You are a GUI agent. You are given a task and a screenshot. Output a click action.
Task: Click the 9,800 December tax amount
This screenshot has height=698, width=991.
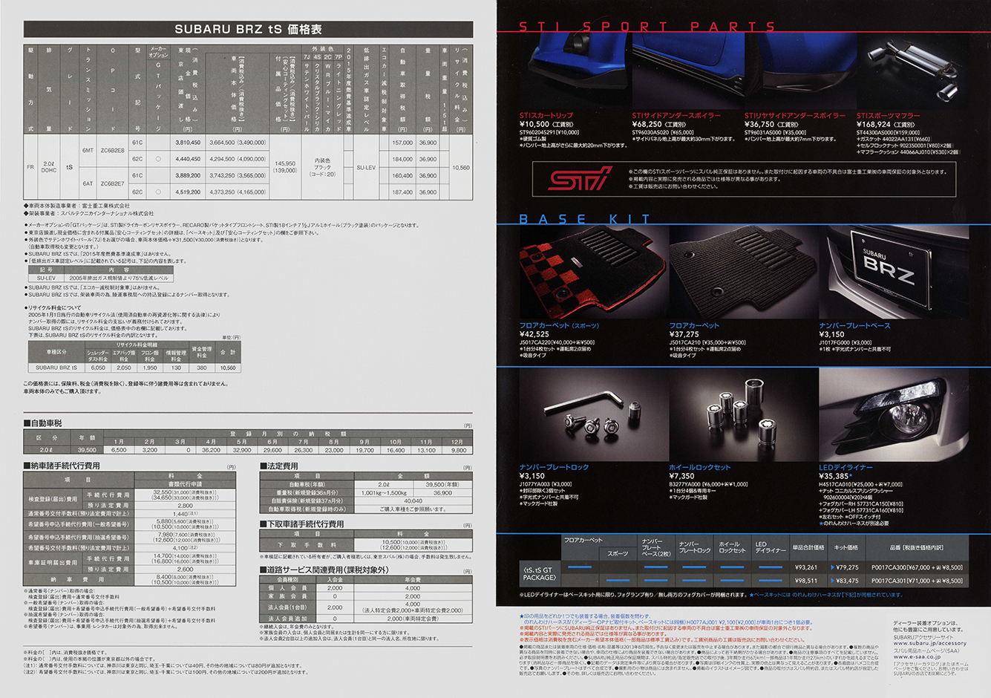pos(458,450)
